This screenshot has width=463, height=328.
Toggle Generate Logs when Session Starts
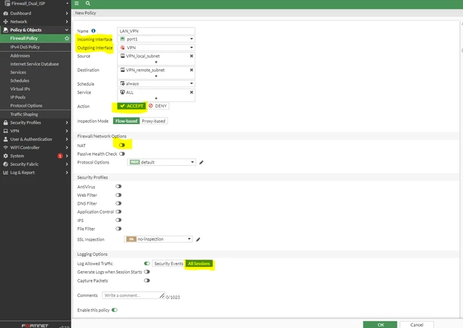click(146, 272)
